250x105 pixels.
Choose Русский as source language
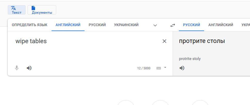(97, 25)
